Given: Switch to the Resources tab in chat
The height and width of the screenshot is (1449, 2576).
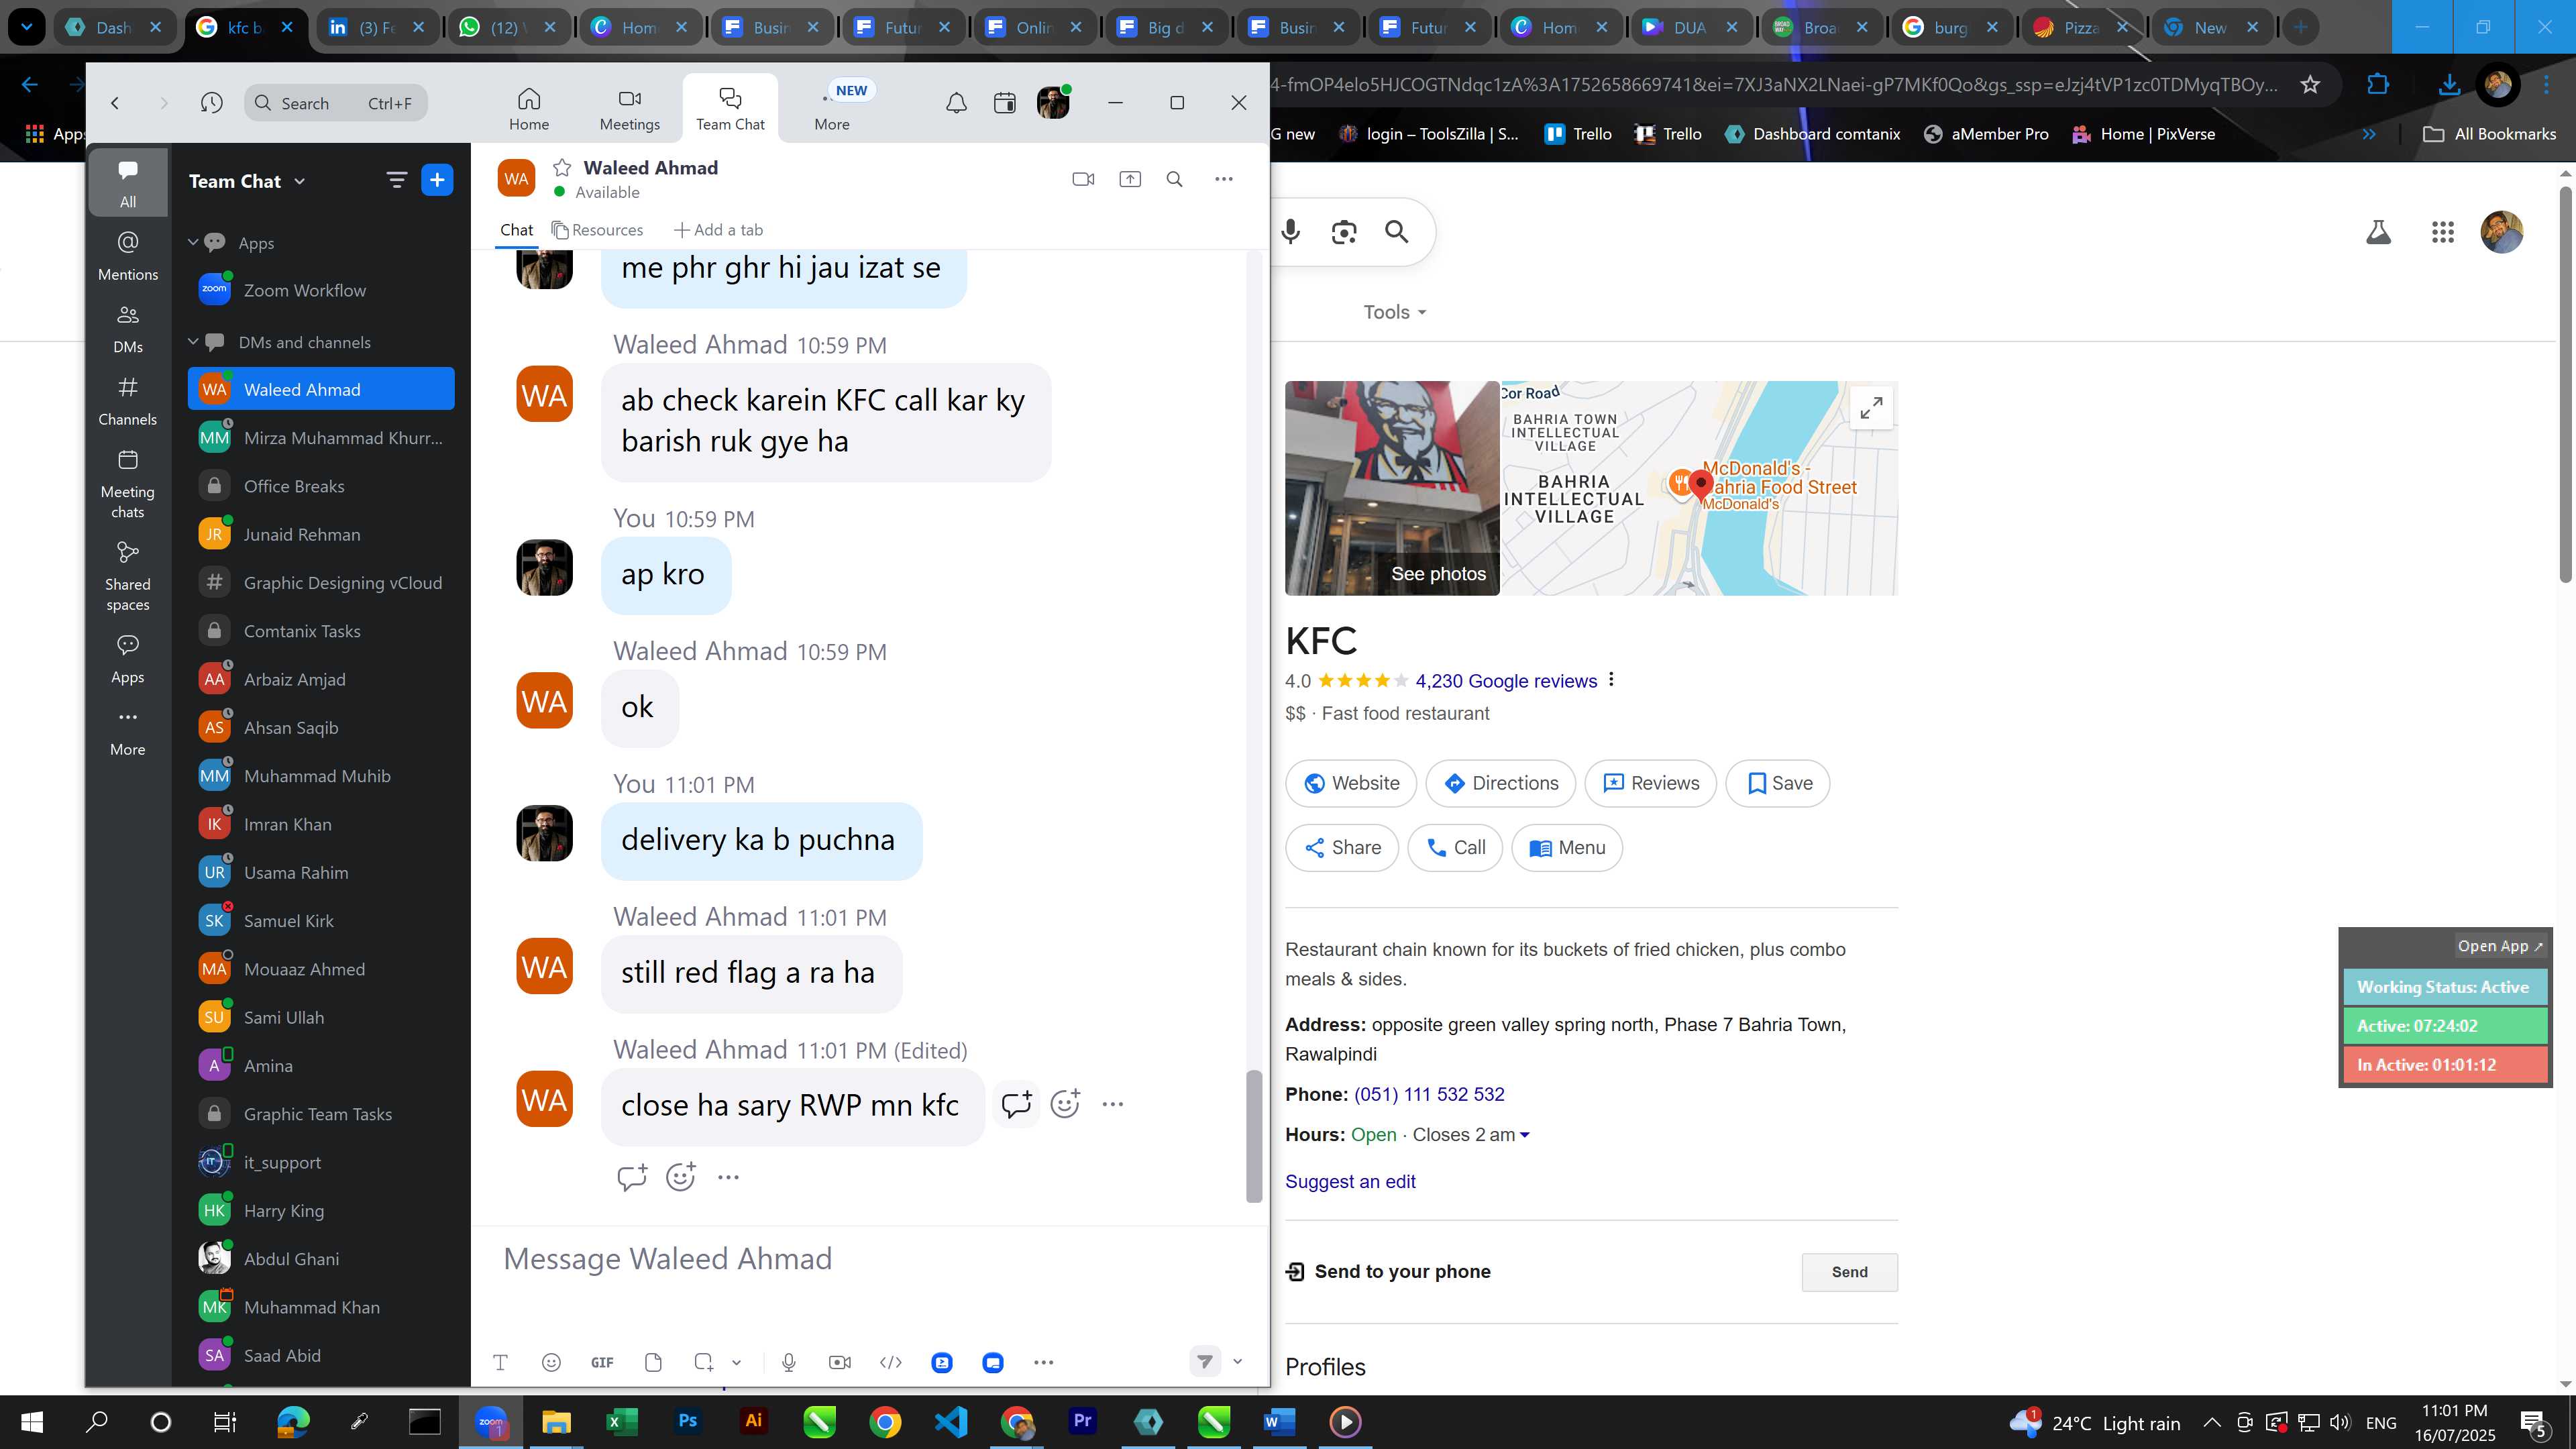Looking at the screenshot, I should (x=597, y=230).
